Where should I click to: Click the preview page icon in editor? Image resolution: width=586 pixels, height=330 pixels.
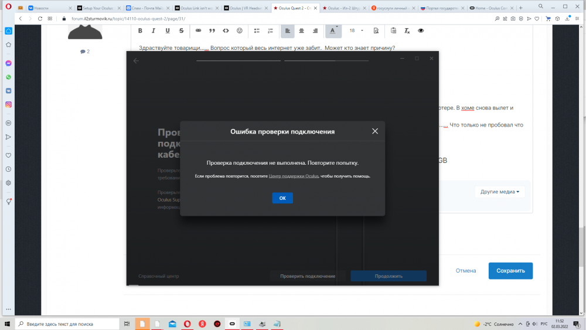pos(376,30)
